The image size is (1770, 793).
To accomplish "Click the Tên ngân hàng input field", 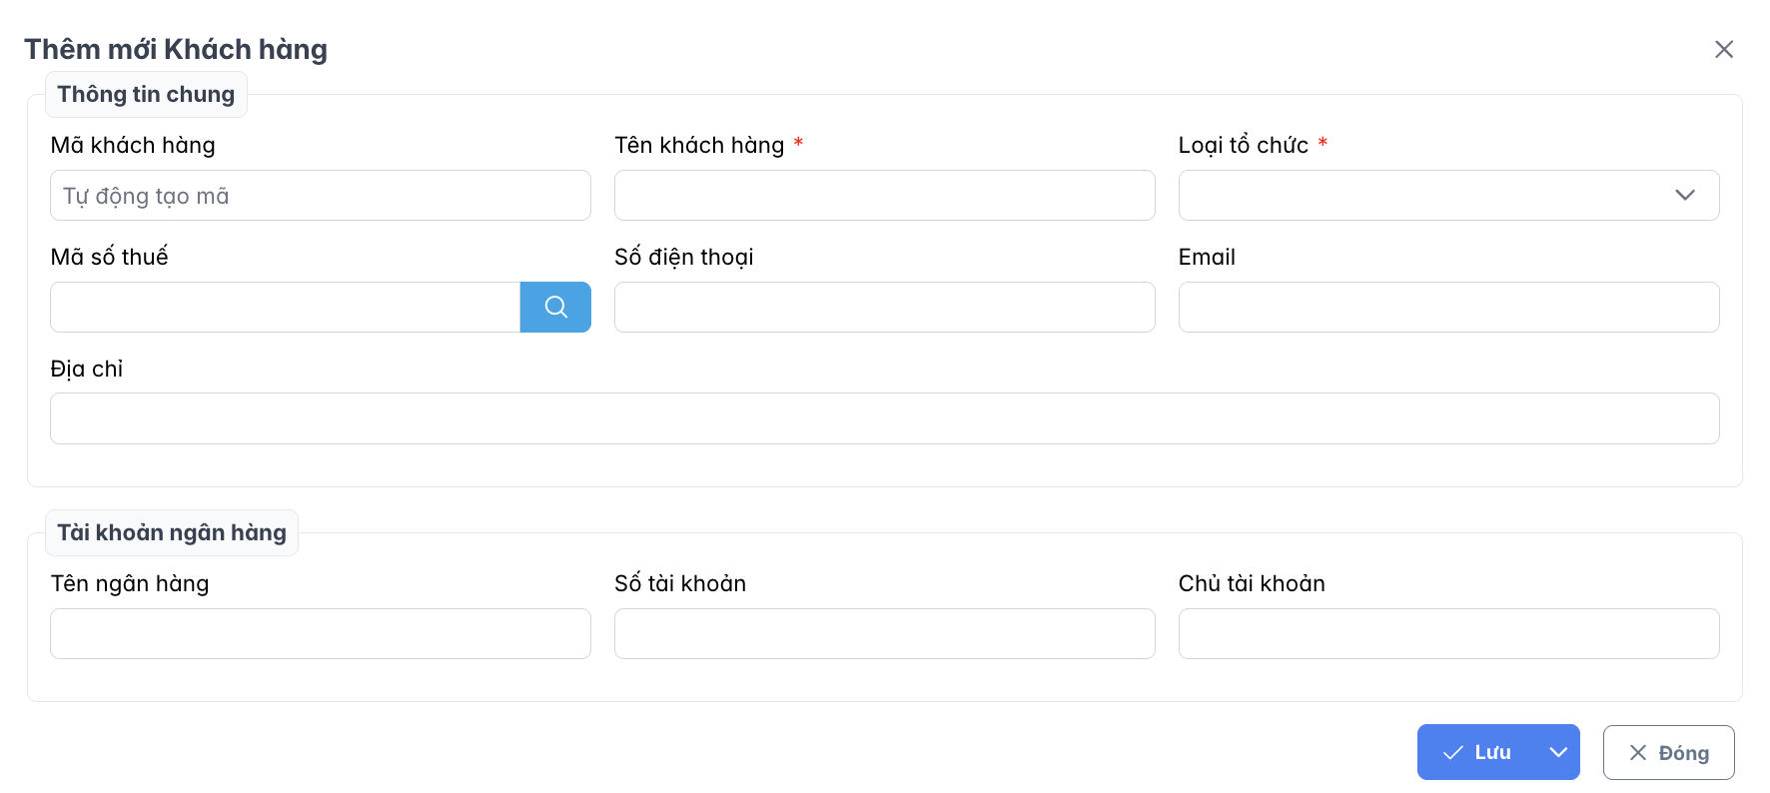I will point(320,633).
